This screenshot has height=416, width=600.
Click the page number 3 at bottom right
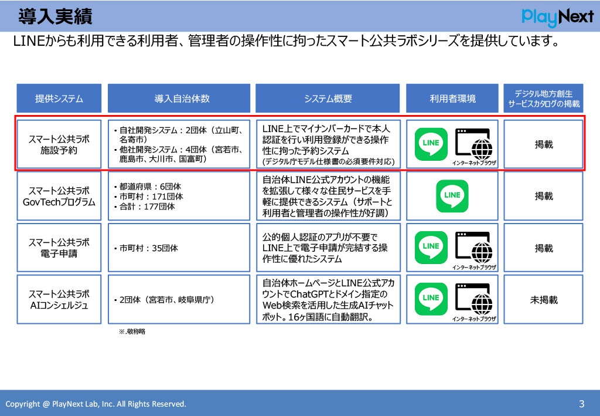pyautogui.click(x=581, y=404)
